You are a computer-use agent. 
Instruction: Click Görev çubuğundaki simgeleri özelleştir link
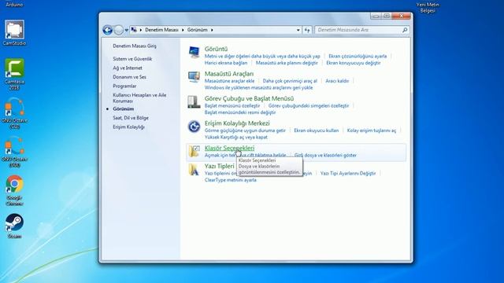point(309,105)
